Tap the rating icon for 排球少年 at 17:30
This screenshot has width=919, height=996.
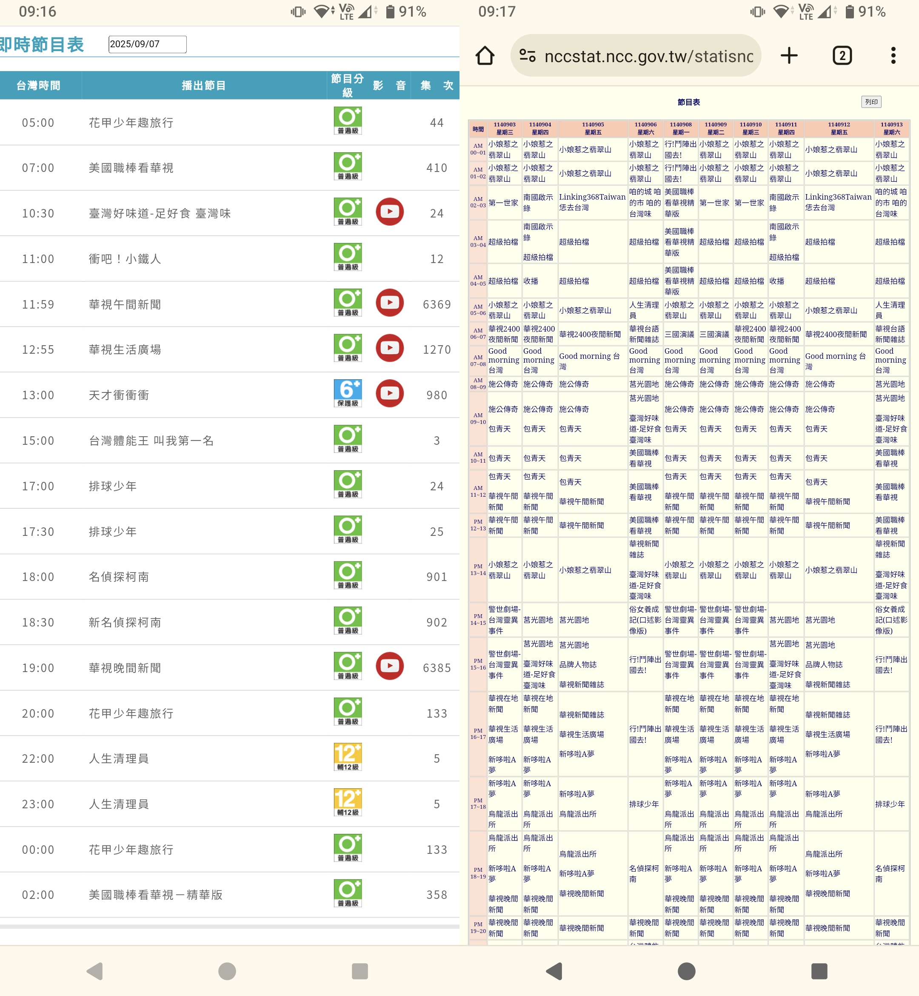pyautogui.click(x=348, y=530)
